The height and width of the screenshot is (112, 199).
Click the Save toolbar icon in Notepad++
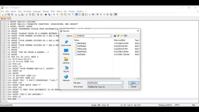pyautogui.click(x=9, y=15)
